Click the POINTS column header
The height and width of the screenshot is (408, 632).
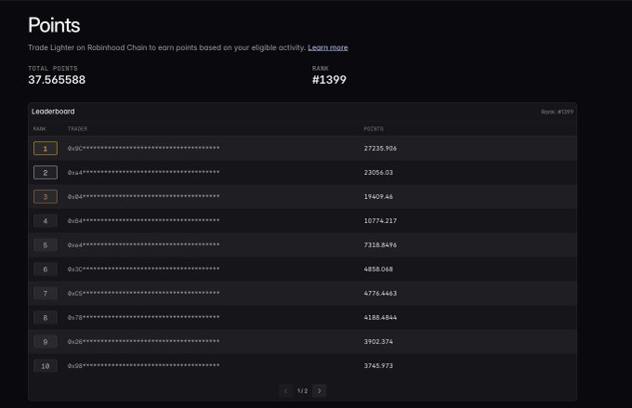click(x=374, y=129)
